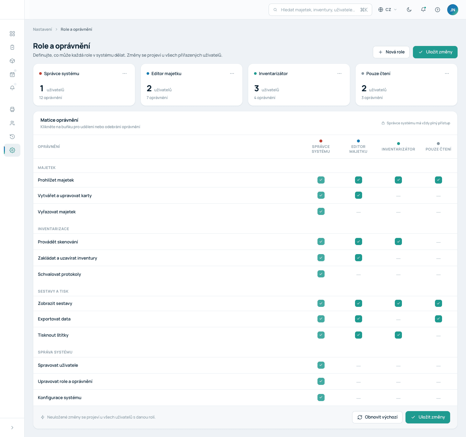466x437 pixels.
Task: Open the cube assets icon in sidebar
Action: click(12, 61)
